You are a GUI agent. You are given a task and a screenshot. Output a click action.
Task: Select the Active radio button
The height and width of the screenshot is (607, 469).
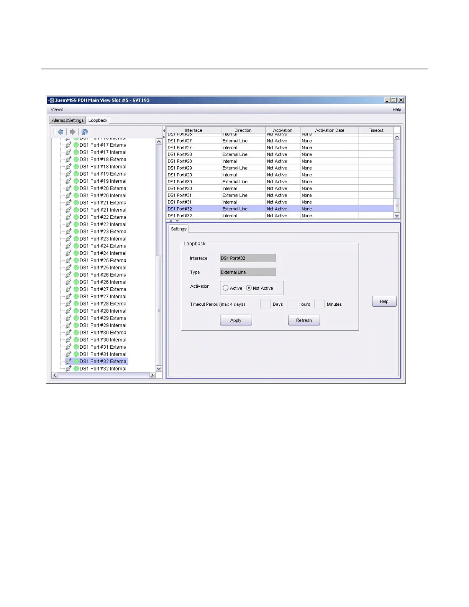click(x=226, y=288)
